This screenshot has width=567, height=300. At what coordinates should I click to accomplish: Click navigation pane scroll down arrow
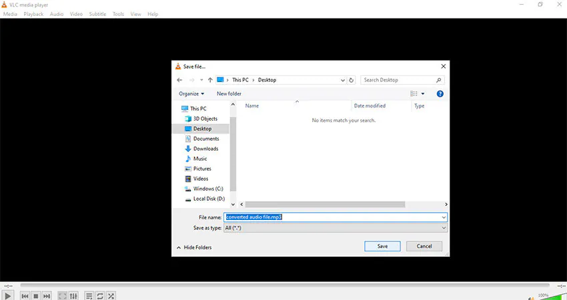coord(233,204)
